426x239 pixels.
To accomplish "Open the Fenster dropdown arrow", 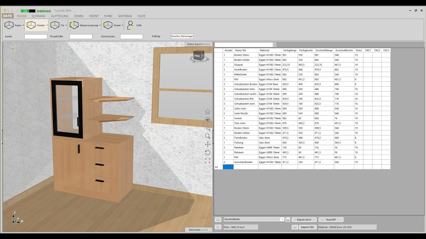I will tap(47, 25).
